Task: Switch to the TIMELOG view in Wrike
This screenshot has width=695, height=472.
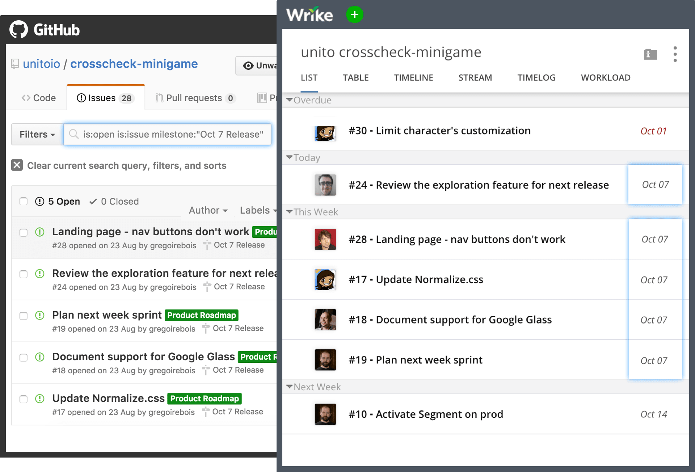Action: point(536,78)
